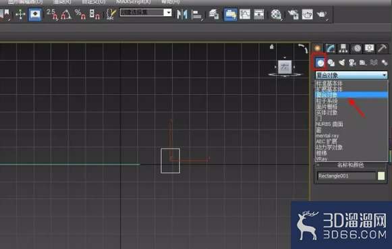
Task: Open the object color swatch
Action: 381,176
